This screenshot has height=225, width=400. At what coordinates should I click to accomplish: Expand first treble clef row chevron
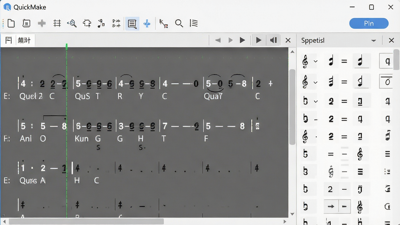click(316, 61)
